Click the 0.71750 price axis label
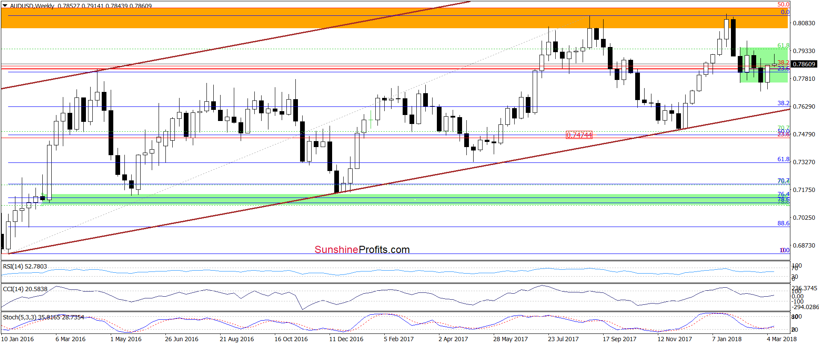The height and width of the screenshot is (345, 819). 804,190
